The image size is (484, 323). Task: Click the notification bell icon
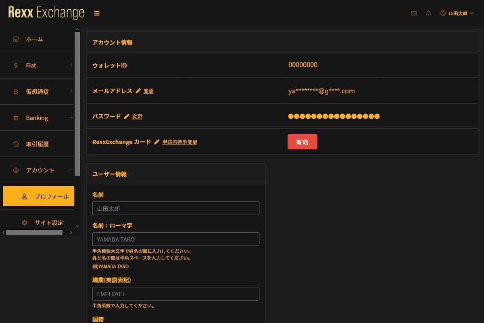[428, 13]
